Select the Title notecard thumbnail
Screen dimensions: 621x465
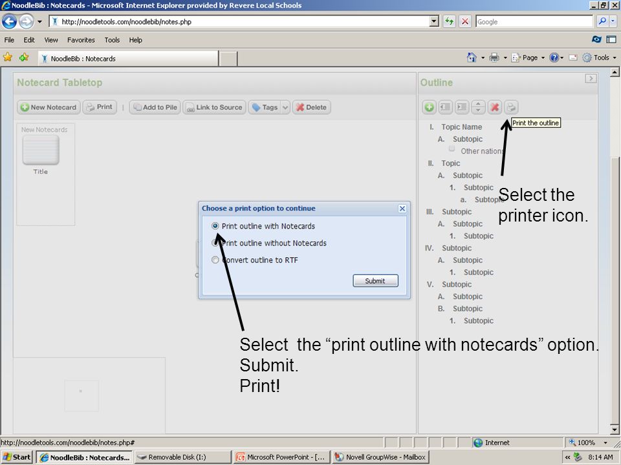pos(41,150)
